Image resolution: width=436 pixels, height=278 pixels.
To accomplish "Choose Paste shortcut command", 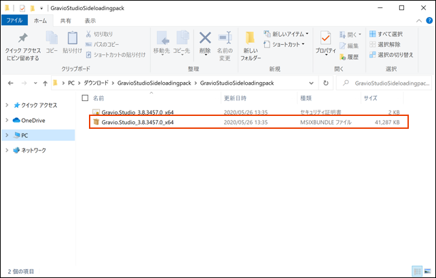I will coord(115,55).
